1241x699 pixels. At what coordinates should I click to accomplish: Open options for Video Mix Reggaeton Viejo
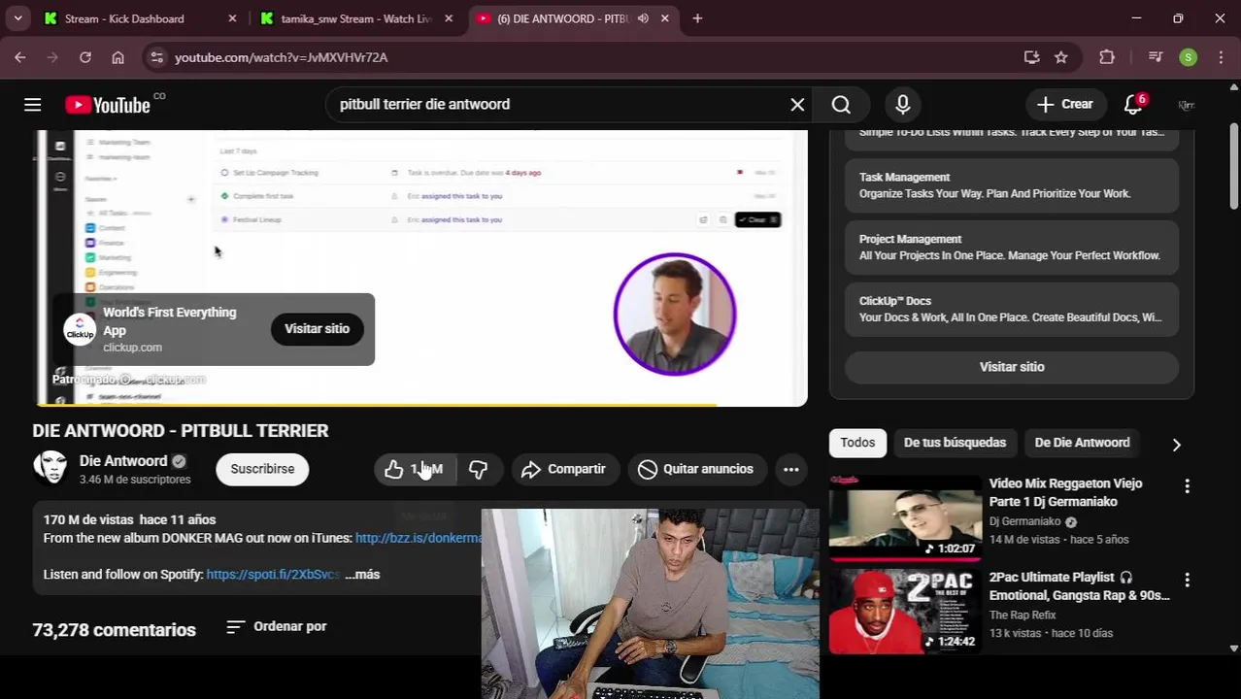(1187, 486)
